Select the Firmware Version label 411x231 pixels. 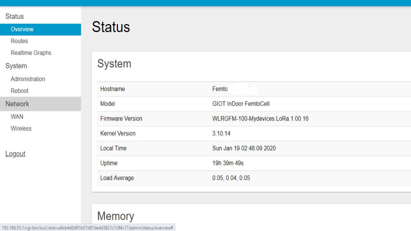[x=121, y=119]
